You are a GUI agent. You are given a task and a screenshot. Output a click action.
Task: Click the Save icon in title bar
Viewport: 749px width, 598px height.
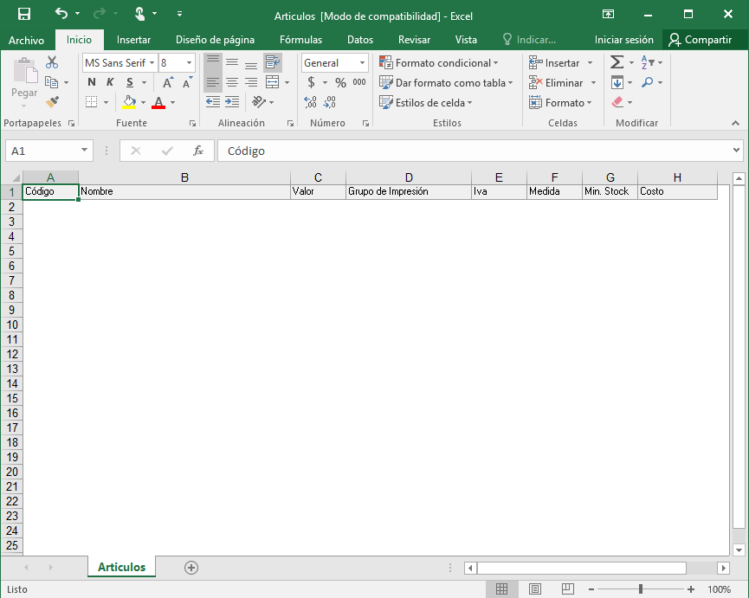click(x=23, y=14)
